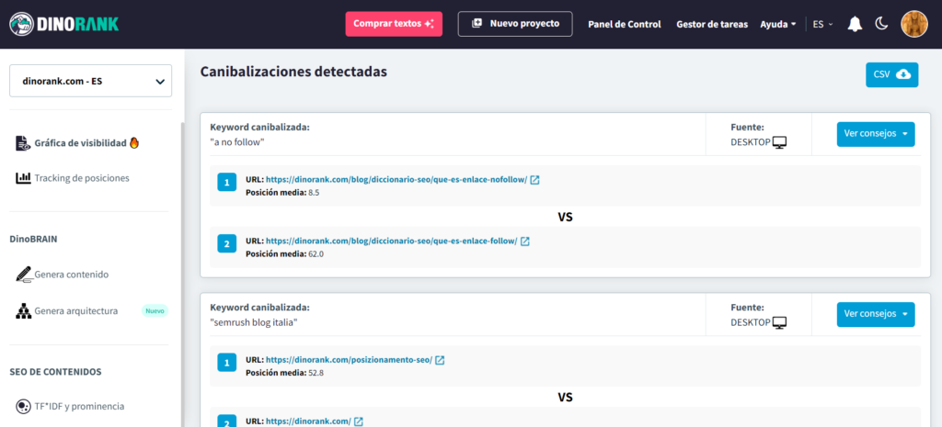Expand the Ayuda menu
Screen dimensions: 942x427
click(778, 24)
